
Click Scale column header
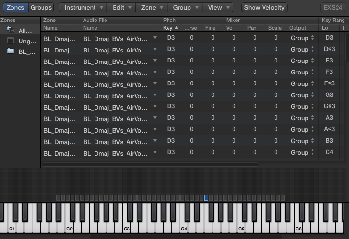tap(275, 28)
